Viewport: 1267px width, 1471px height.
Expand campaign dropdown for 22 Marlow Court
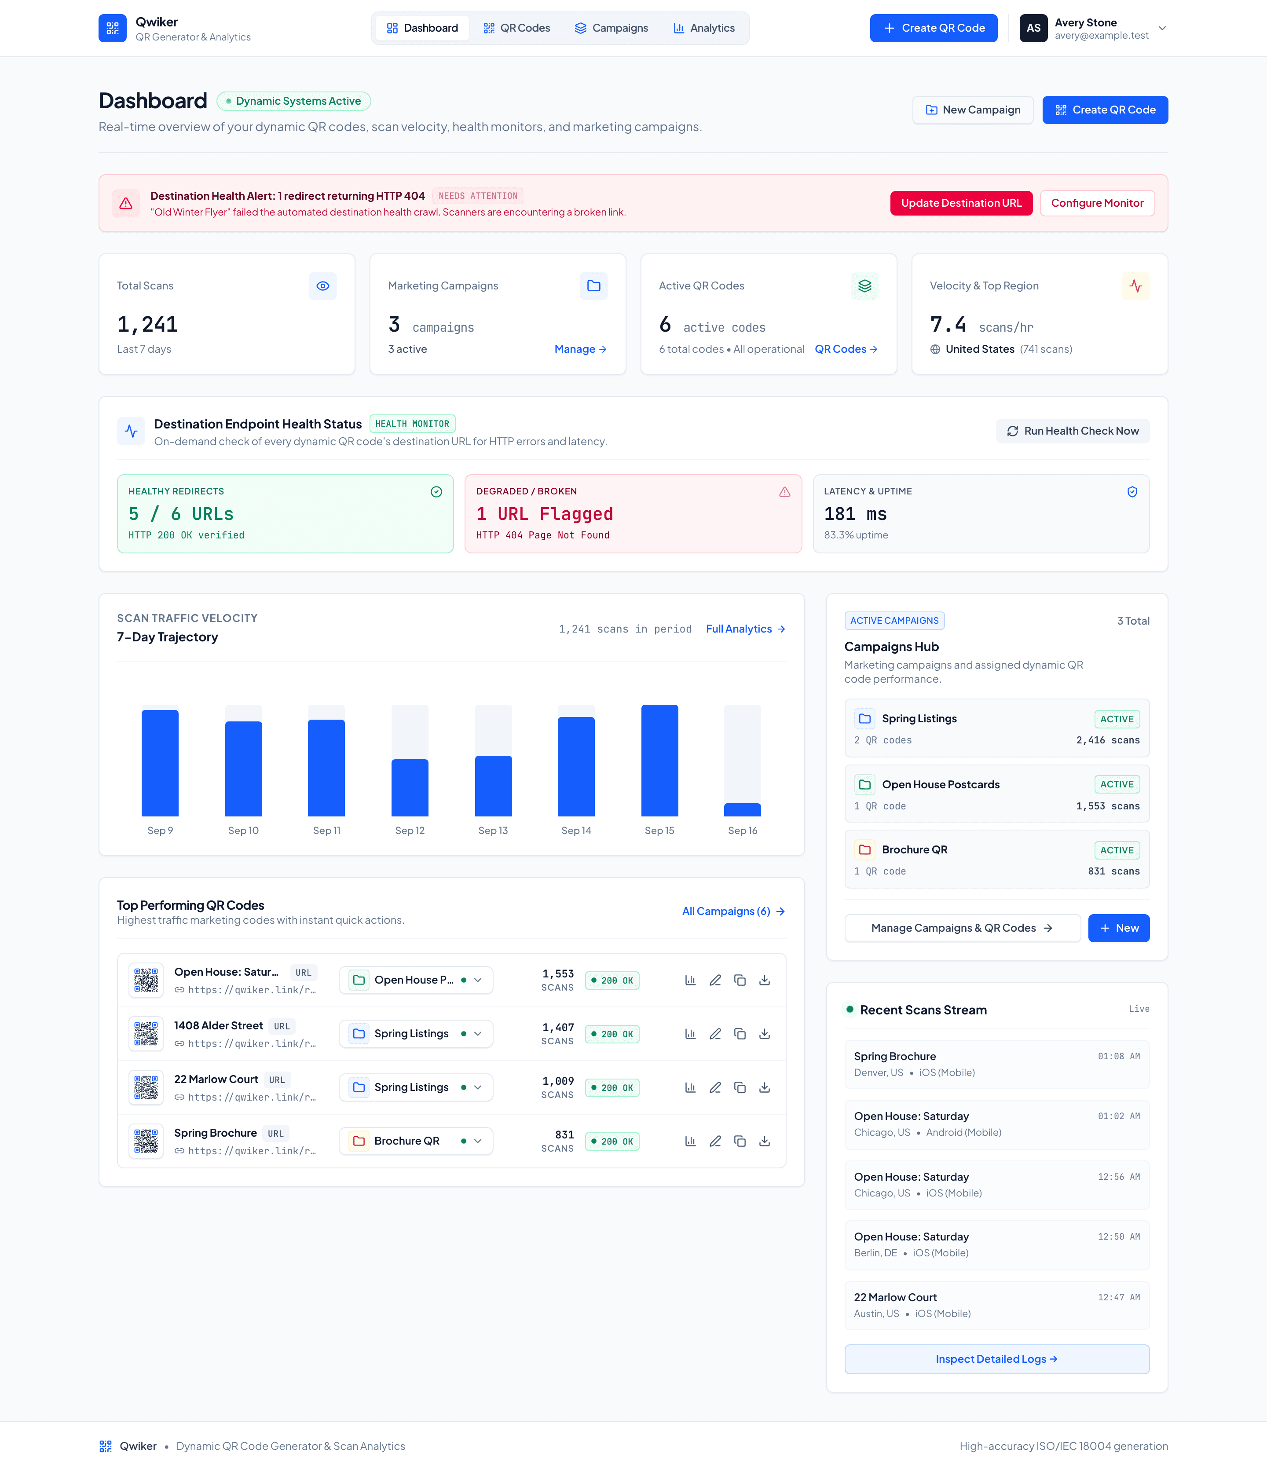pos(415,1087)
